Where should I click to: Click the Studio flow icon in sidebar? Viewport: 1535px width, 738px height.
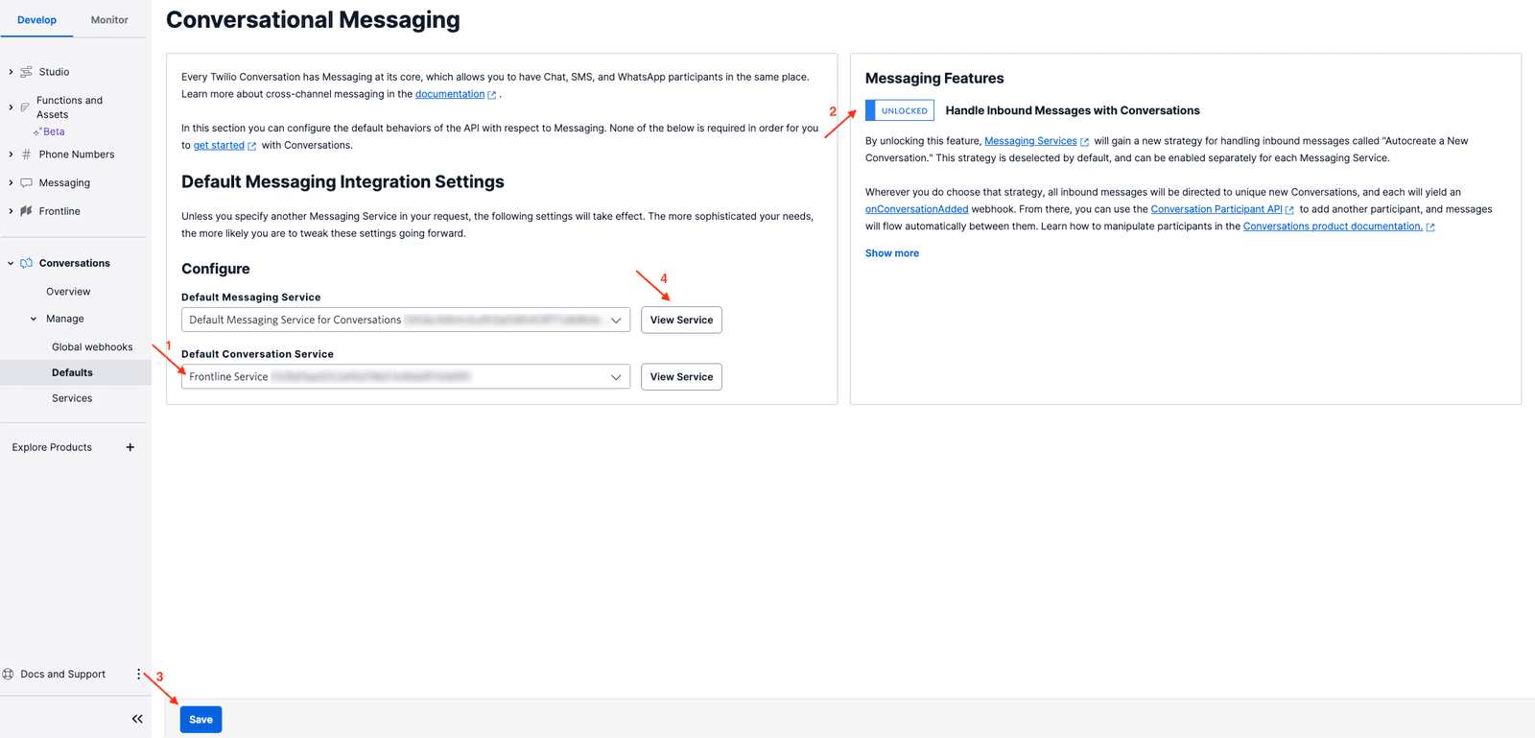click(x=27, y=72)
